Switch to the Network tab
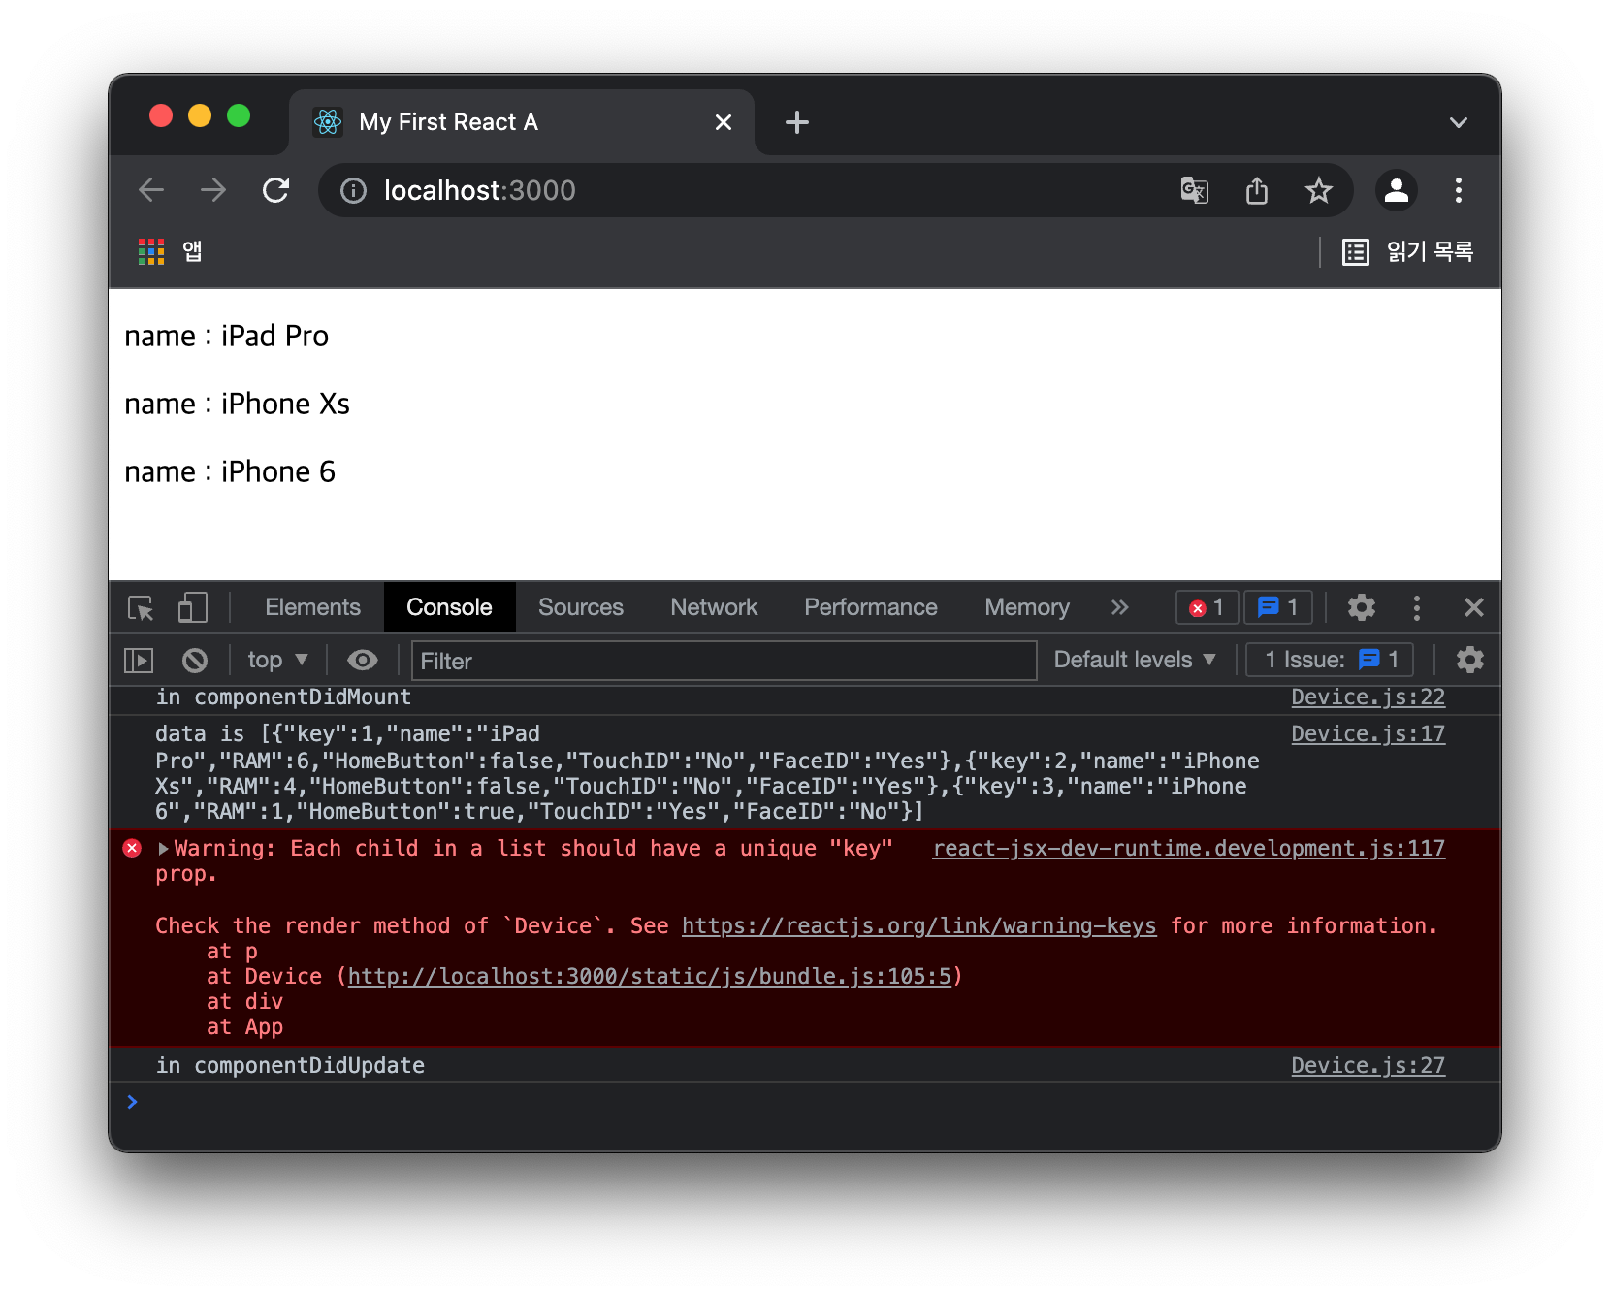This screenshot has width=1610, height=1296. 714,607
